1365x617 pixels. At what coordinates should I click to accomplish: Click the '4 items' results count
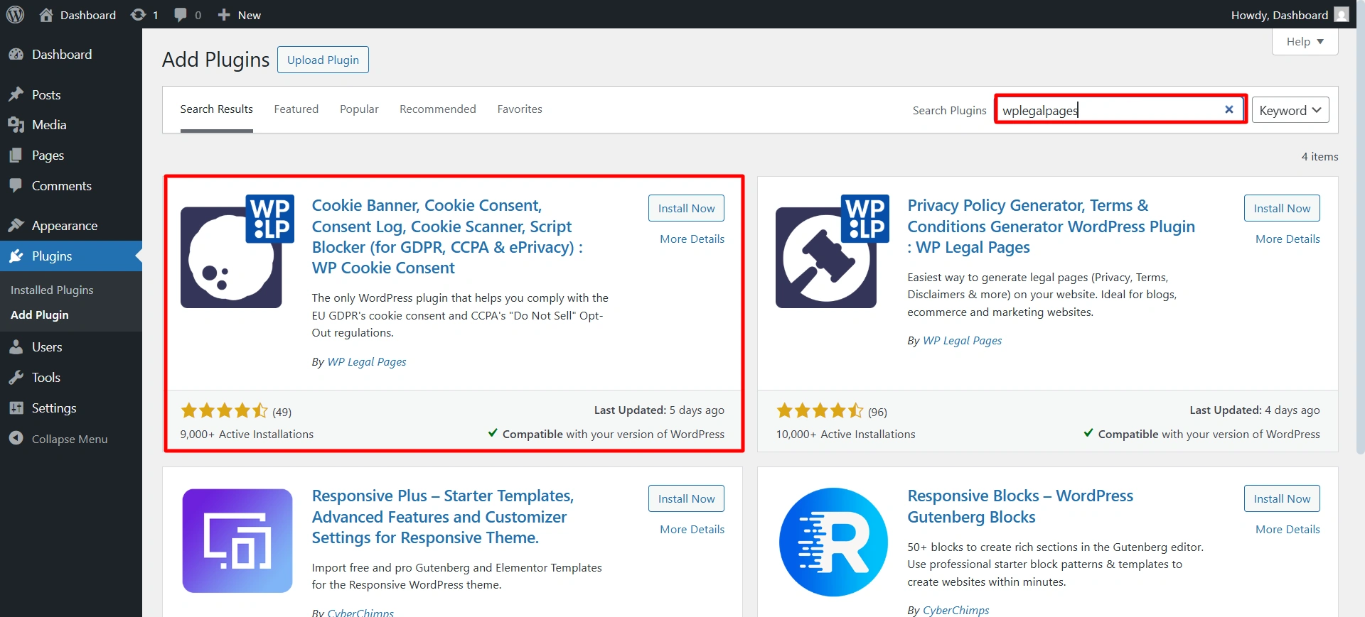click(1319, 157)
